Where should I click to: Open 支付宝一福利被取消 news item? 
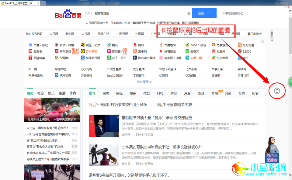point(48,128)
